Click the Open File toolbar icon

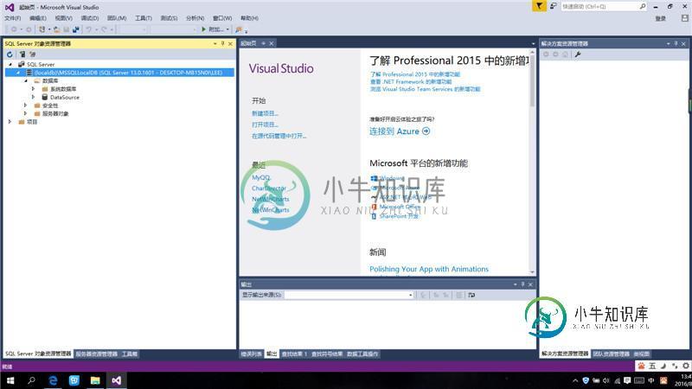57,29
